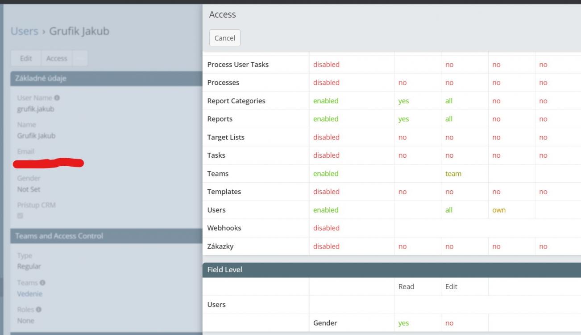Click the 'own' value in Users row
Image resolution: width=581 pixels, height=335 pixels.
pos(498,210)
